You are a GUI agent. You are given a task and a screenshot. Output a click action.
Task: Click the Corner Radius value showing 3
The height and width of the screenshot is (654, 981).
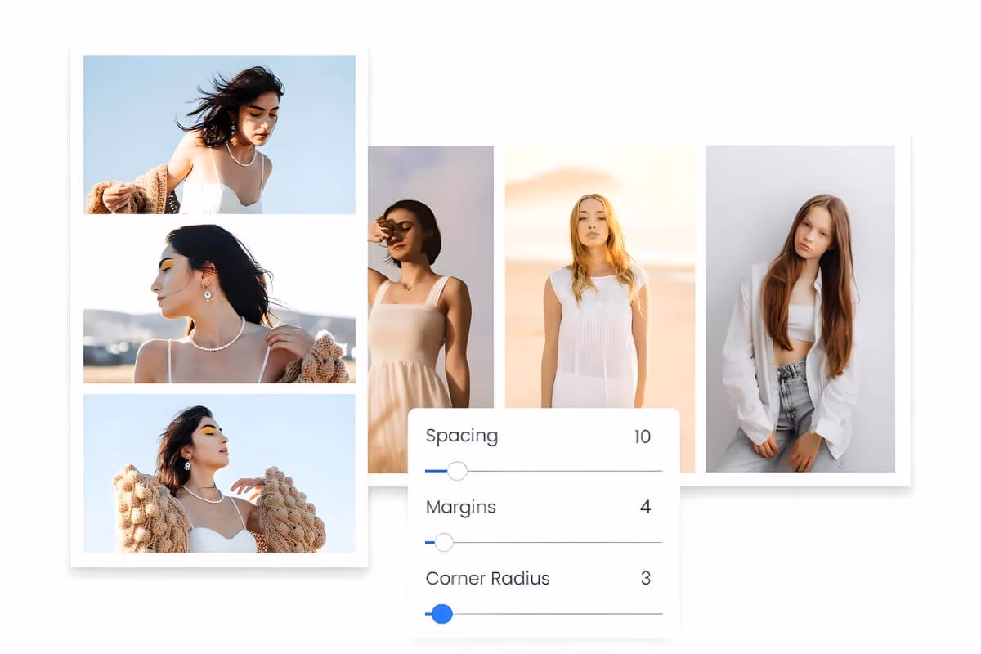coord(646,578)
